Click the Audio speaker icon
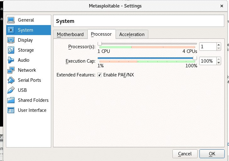229x161 pixels. (x=11, y=60)
